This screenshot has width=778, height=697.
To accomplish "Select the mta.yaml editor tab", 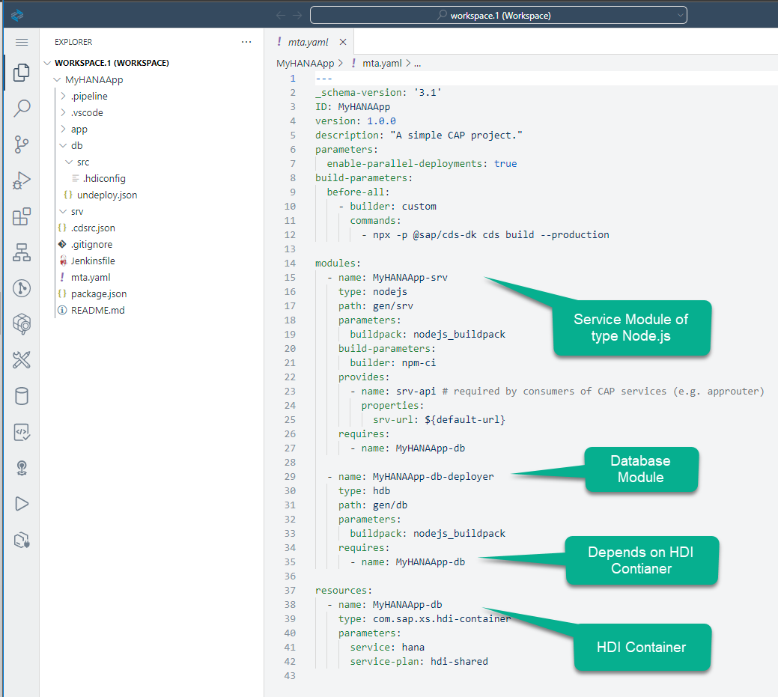I will point(307,42).
